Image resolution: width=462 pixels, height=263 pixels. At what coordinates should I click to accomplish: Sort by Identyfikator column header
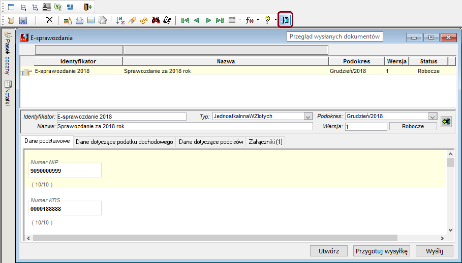coord(78,61)
